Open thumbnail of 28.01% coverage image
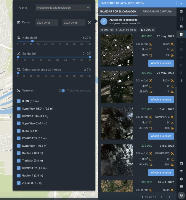Image resolution: width=186 pixels, height=200 pixels. tap(117, 87)
